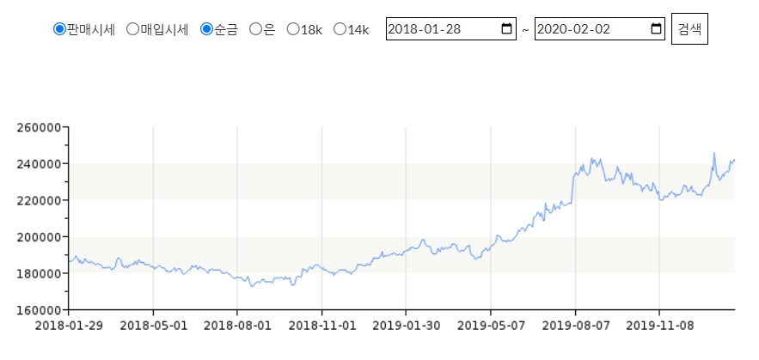Image resolution: width=759 pixels, height=360 pixels.
Task: Open calendar picker for start date 2018-01-28
Action: tap(506, 29)
